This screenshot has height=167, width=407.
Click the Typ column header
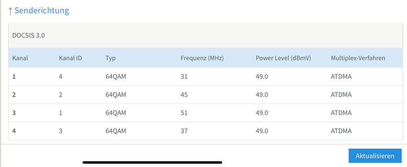(x=111, y=58)
